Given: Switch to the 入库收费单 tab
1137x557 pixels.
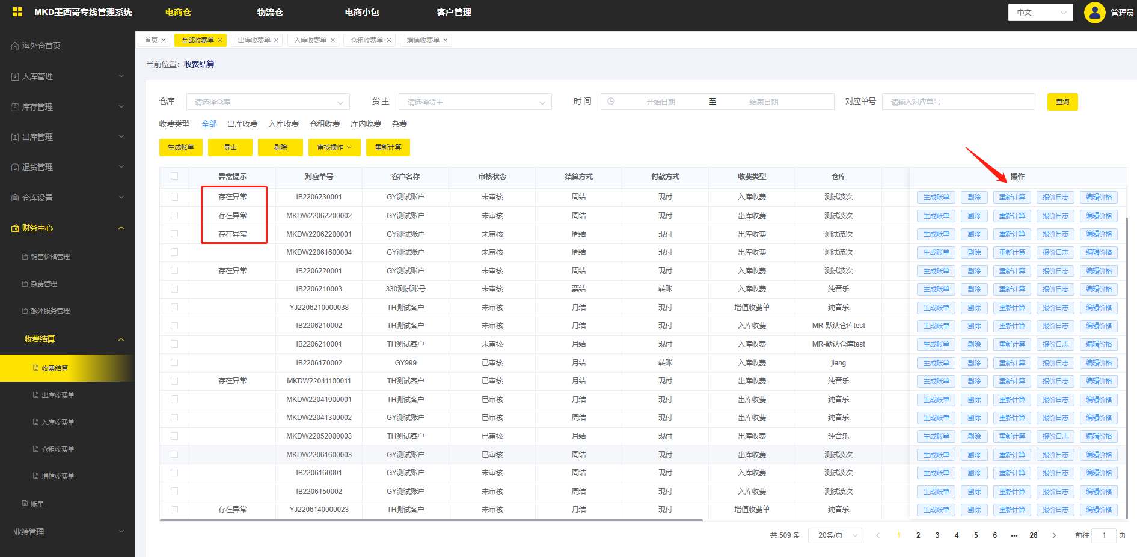Looking at the screenshot, I should pos(310,40).
